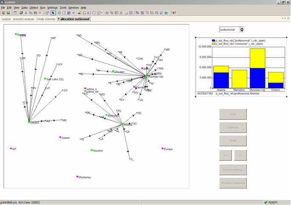
Task: Click the Properties icon in the toolbar
Action: (x=47, y=13)
